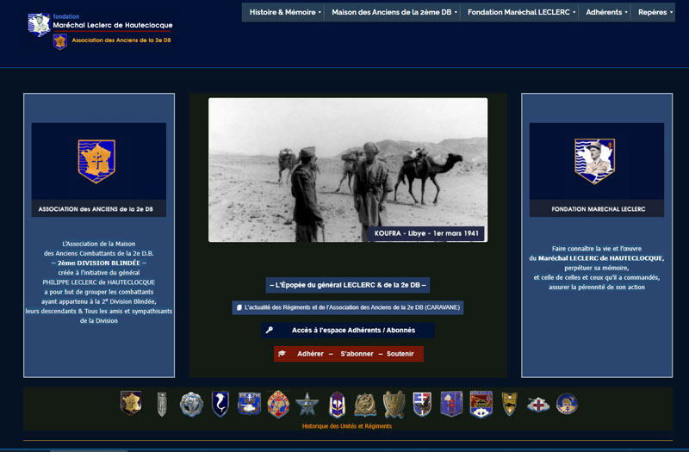689x452 pixels.
Task: Open the Historique des Unités et Régiments link
Action: pyautogui.click(x=347, y=426)
